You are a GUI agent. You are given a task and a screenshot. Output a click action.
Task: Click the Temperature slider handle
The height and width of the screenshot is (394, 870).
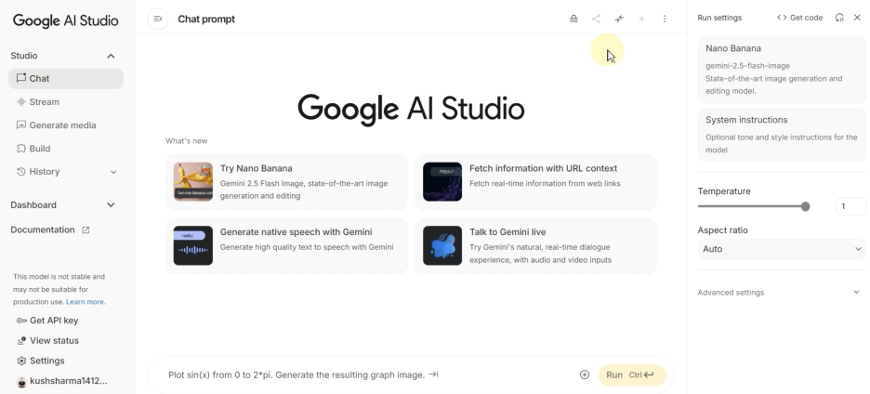(805, 206)
